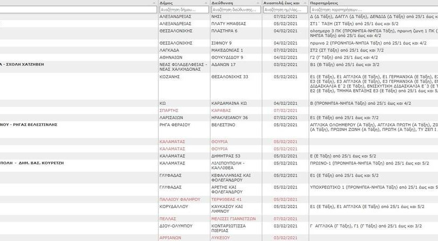438x241 pixels.
Task: Select the red ΠΑΛΑΙΟΥ ΦΑΛΗΡΟΥ row
Action: [179, 199]
